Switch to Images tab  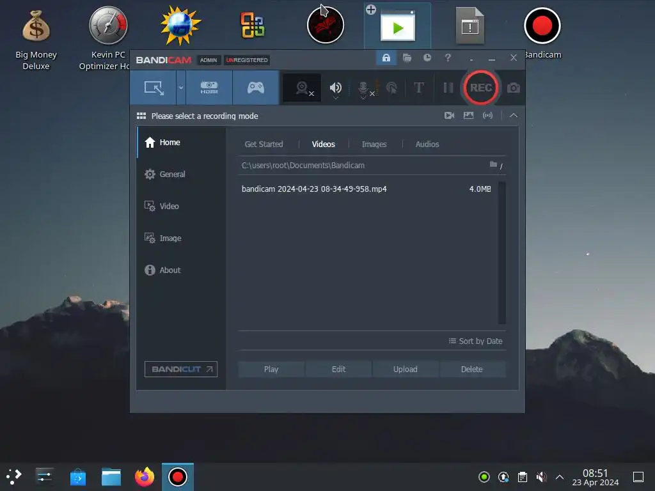pos(374,144)
